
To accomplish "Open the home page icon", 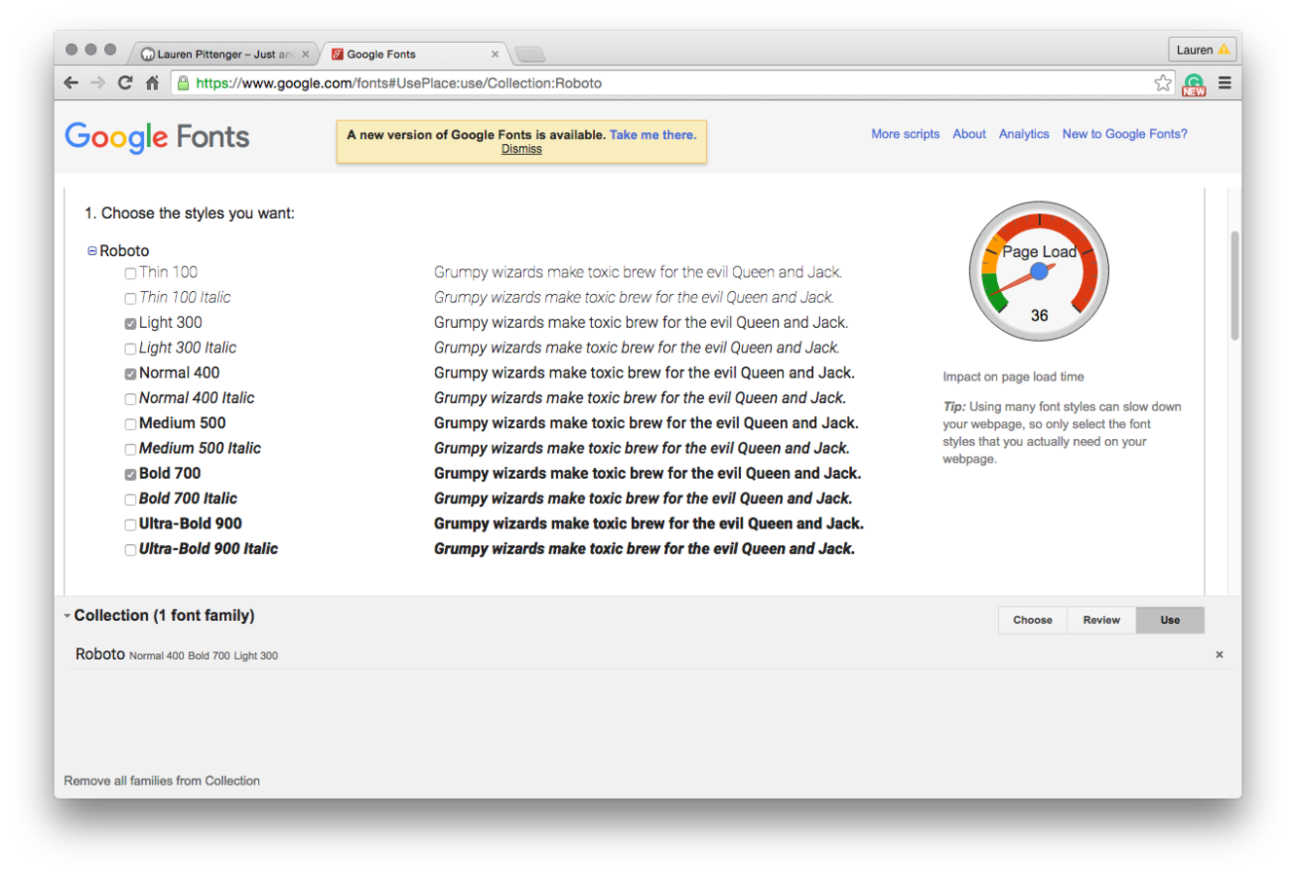I will (x=152, y=83).
